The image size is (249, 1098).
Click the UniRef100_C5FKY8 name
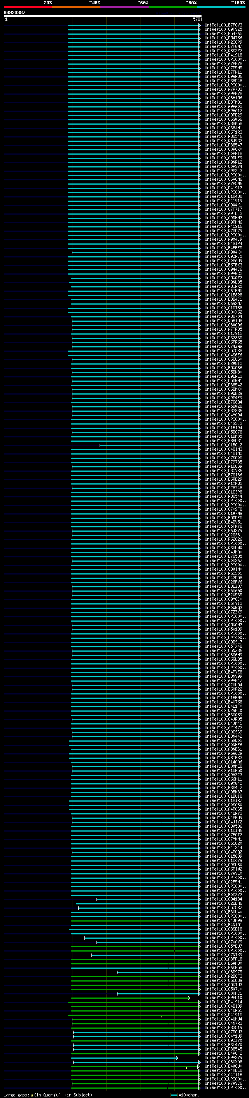[223, 527]
